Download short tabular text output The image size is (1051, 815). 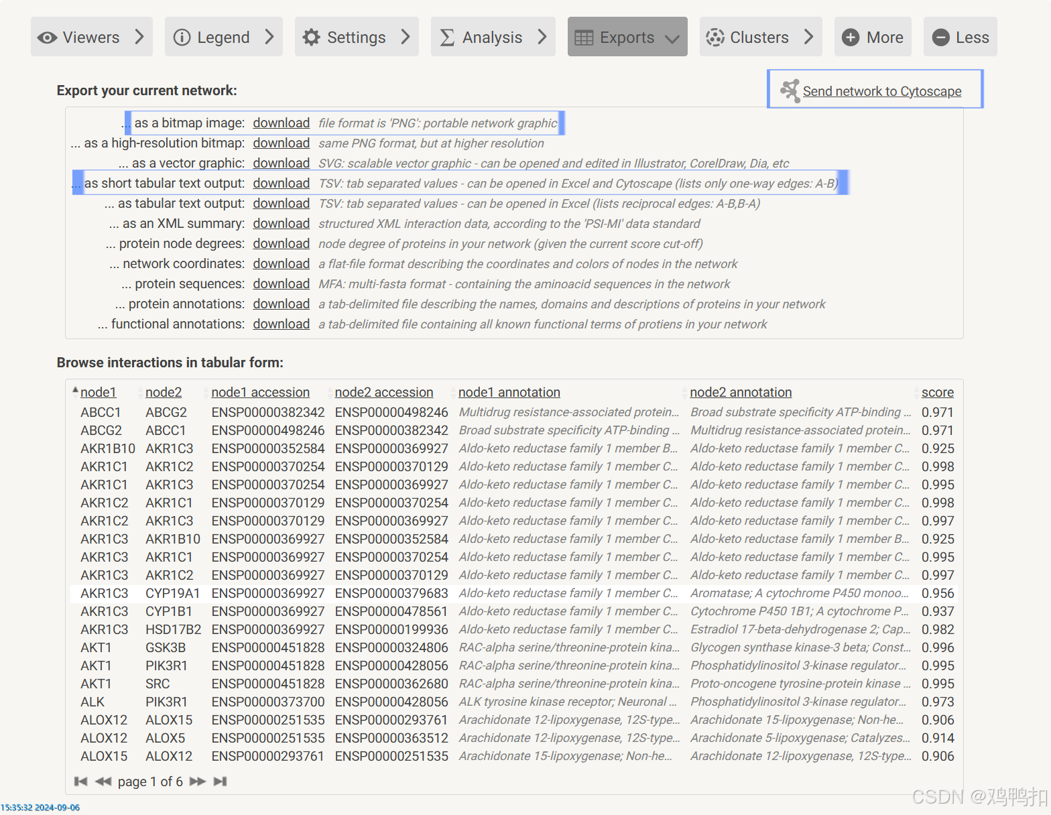(x=282, y=184)
